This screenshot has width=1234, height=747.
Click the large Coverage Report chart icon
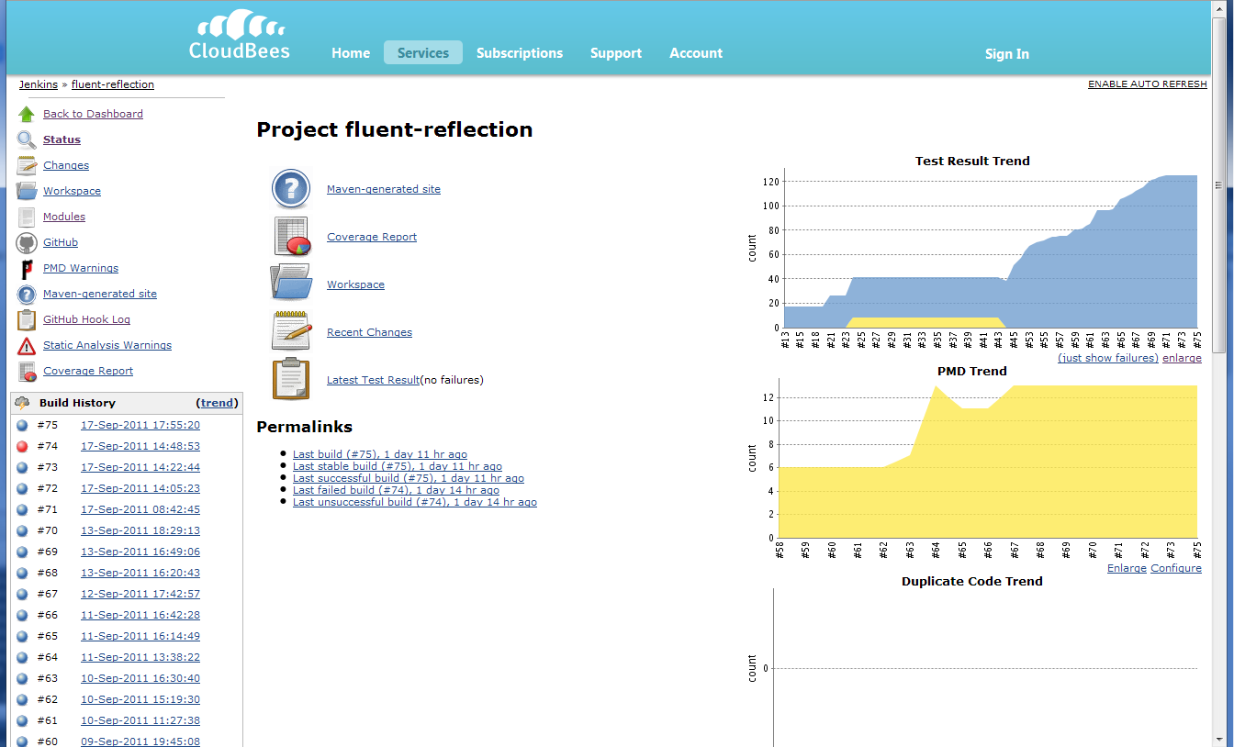[x=291, y=237]
